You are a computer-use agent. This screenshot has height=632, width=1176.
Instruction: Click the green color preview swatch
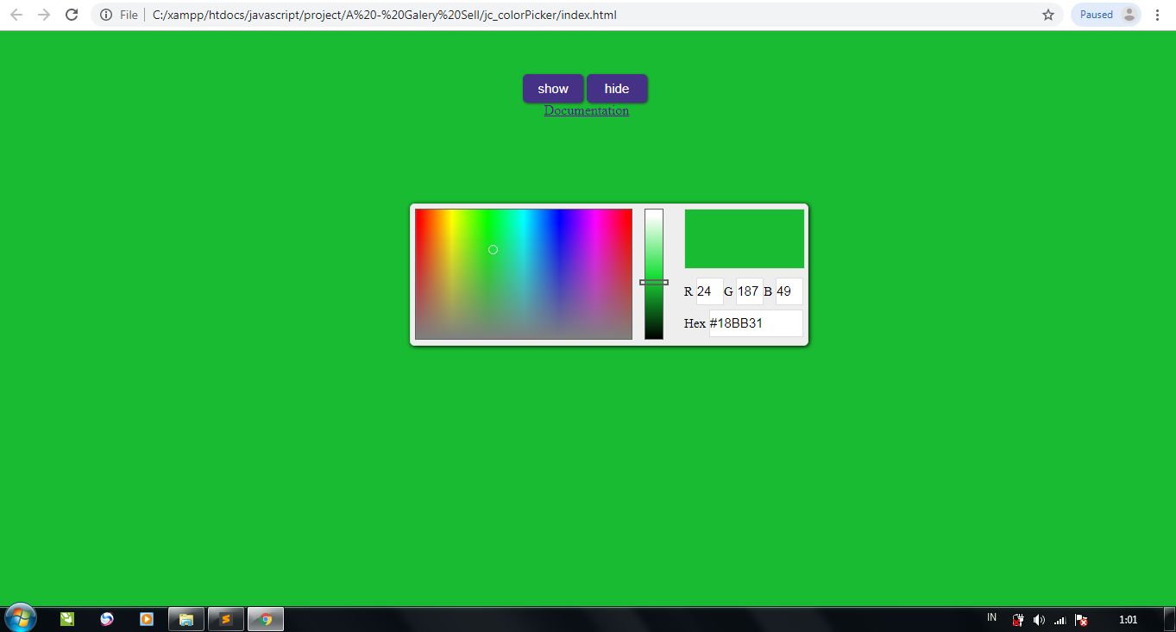(x=745, y=239)
